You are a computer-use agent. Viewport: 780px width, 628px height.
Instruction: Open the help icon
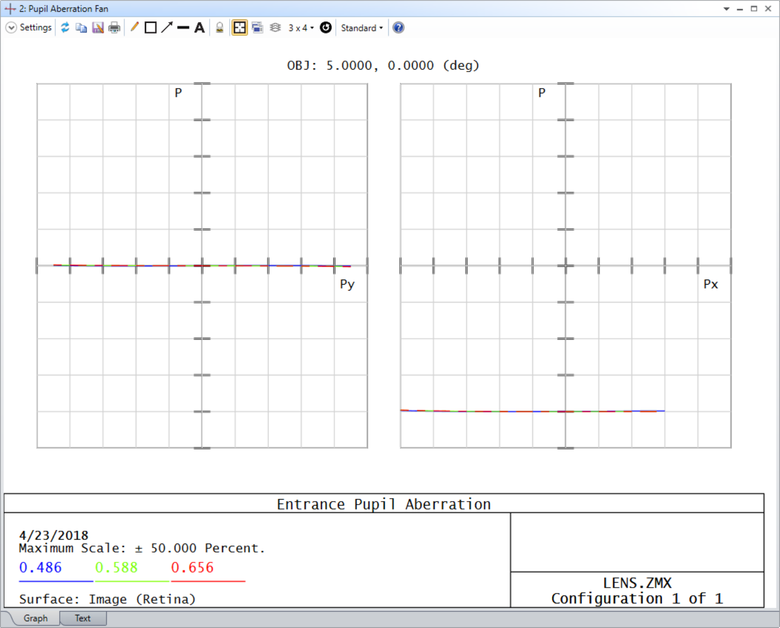coord(398,28)
